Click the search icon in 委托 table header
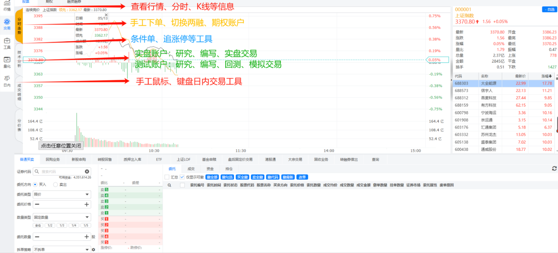 pos(169,185)
